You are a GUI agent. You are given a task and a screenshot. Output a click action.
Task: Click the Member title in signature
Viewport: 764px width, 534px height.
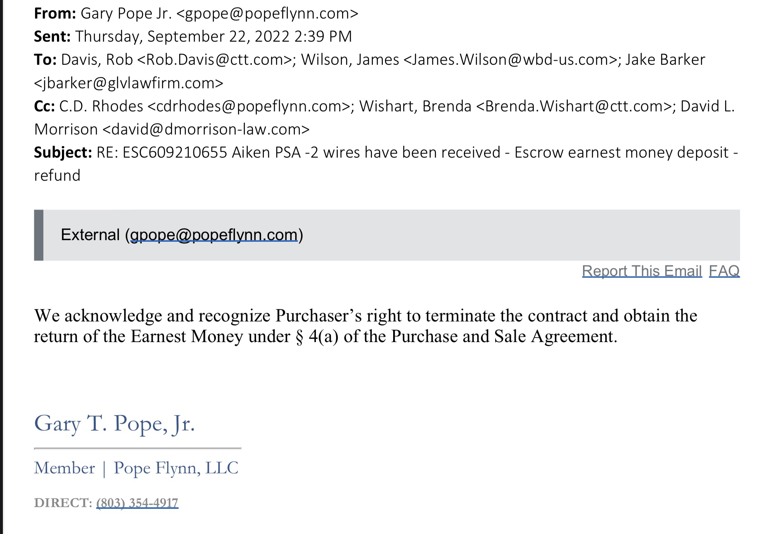pyautogui.click(x=64, y=468)
